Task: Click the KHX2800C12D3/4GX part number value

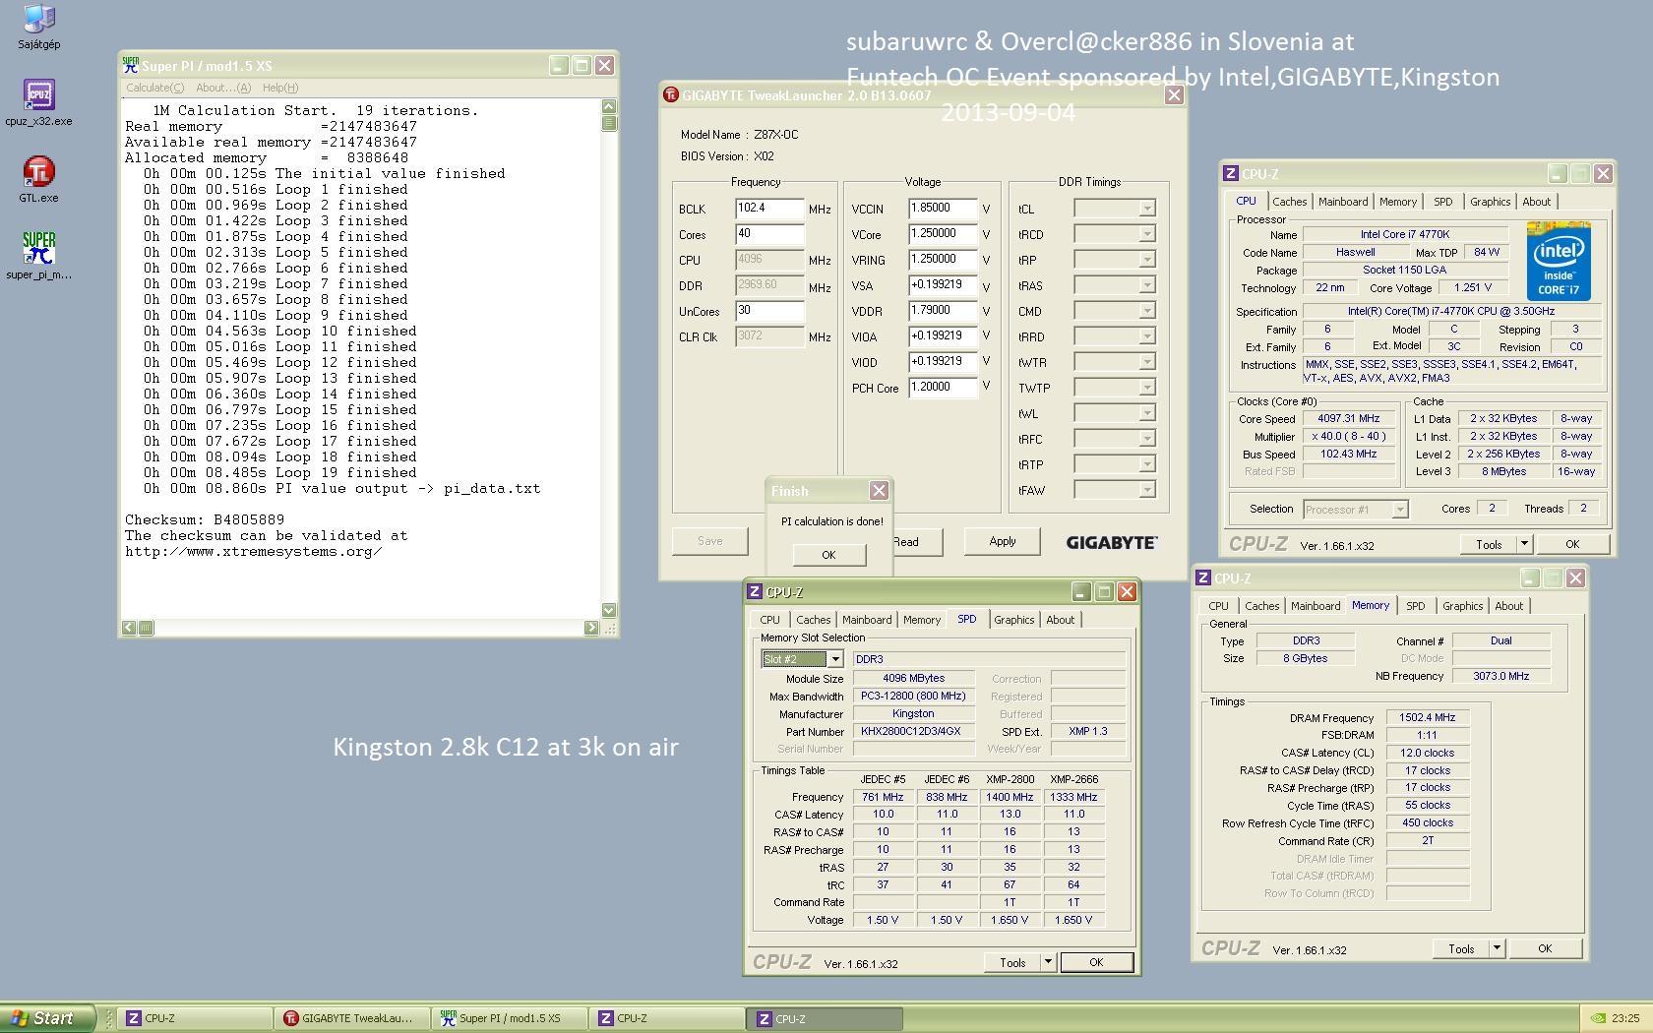Action: pyautogui.click(x=913, y=732)
